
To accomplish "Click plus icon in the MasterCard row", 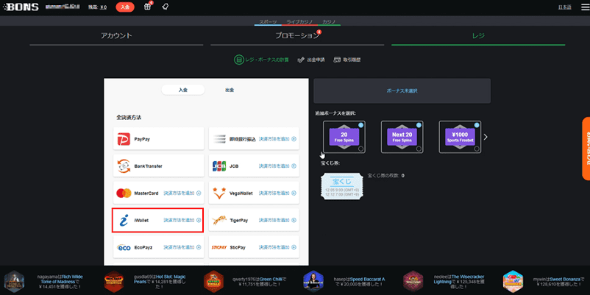I will coord(199,193).
